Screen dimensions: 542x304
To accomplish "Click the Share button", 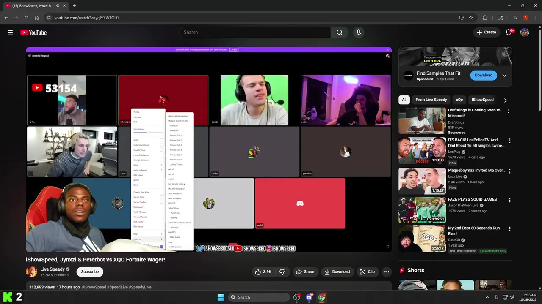I will point(305,272).
